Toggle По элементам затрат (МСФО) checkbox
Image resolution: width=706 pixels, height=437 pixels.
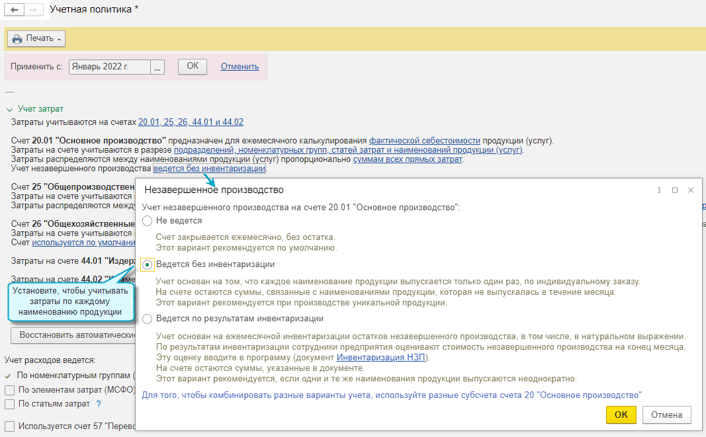(9, 390)
